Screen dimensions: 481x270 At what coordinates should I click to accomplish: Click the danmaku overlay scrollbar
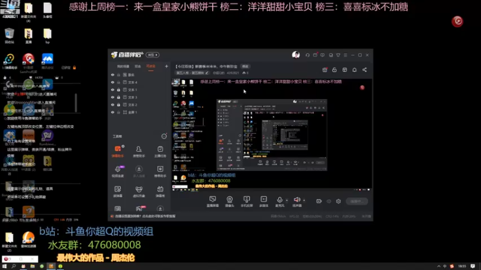[76, 103]
